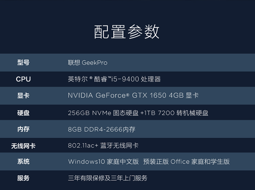
Task: Click the 配置参数 title heading
Action: click(x=127, y=32)
